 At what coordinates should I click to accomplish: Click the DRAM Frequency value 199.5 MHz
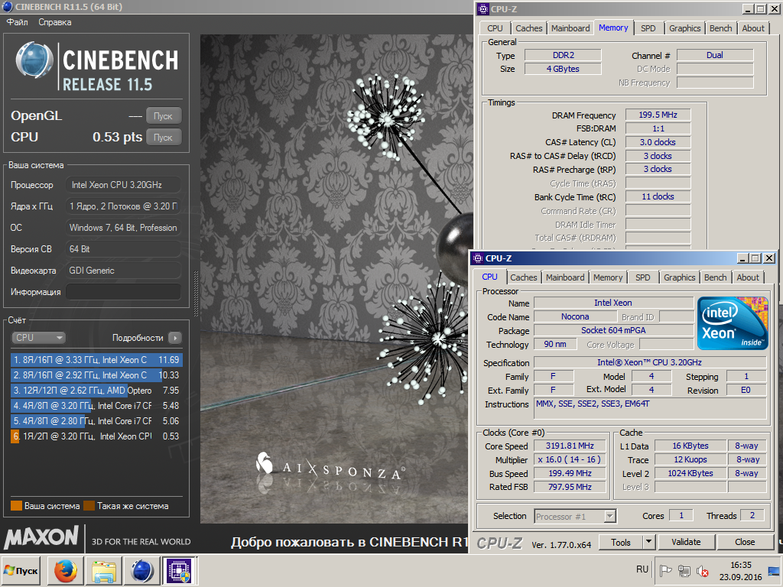(658, 115)
